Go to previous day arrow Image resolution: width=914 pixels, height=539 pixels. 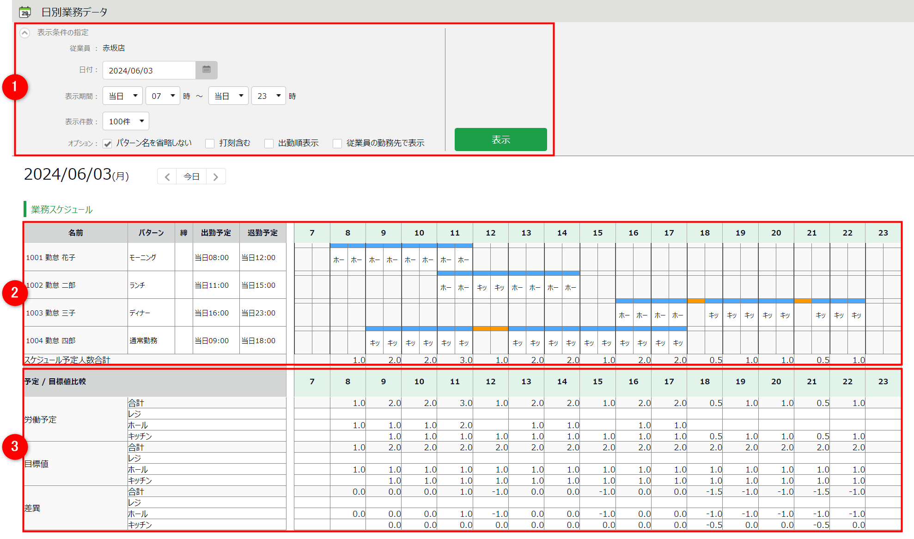tap(167, 177)
